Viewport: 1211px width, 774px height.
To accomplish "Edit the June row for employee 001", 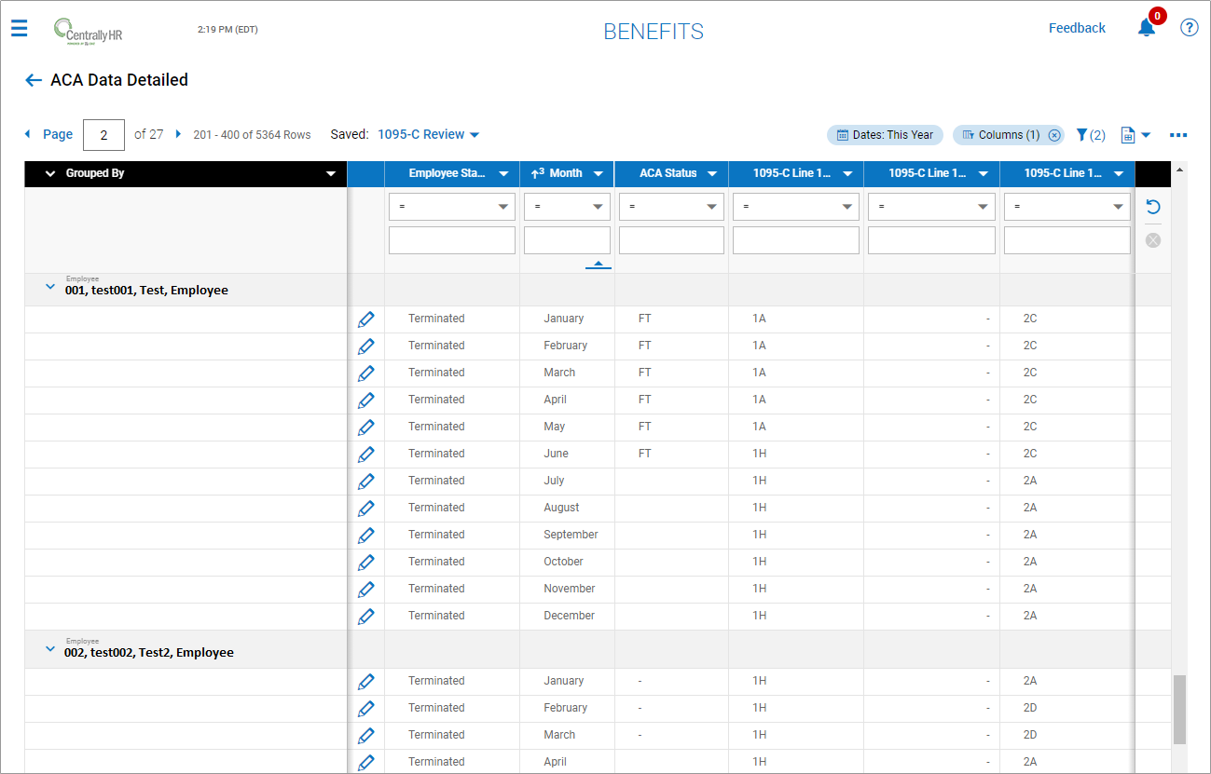I will (366, 455).
